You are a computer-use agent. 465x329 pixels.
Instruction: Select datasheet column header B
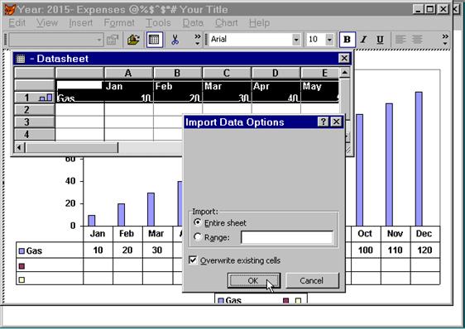(177, 73)
